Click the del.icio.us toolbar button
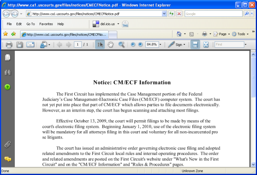Viewport: 257px width, 175px height. click(x=106, y=24)
